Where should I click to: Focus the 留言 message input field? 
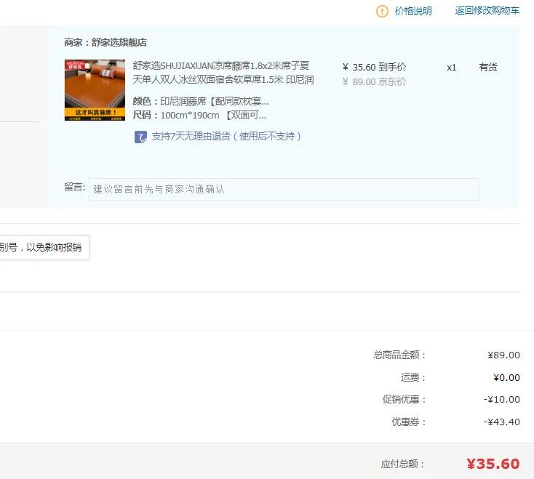click(x=284, y=189)
